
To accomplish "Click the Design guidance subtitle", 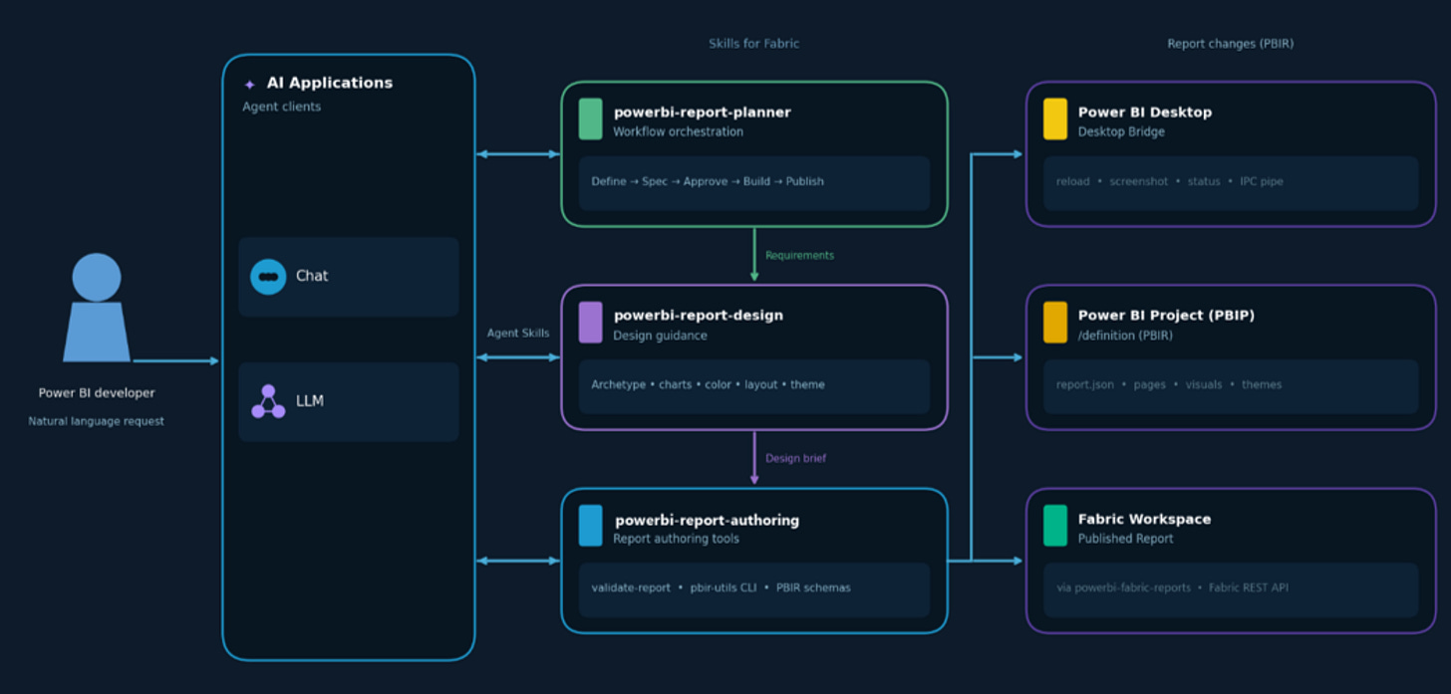I will 661,336.
